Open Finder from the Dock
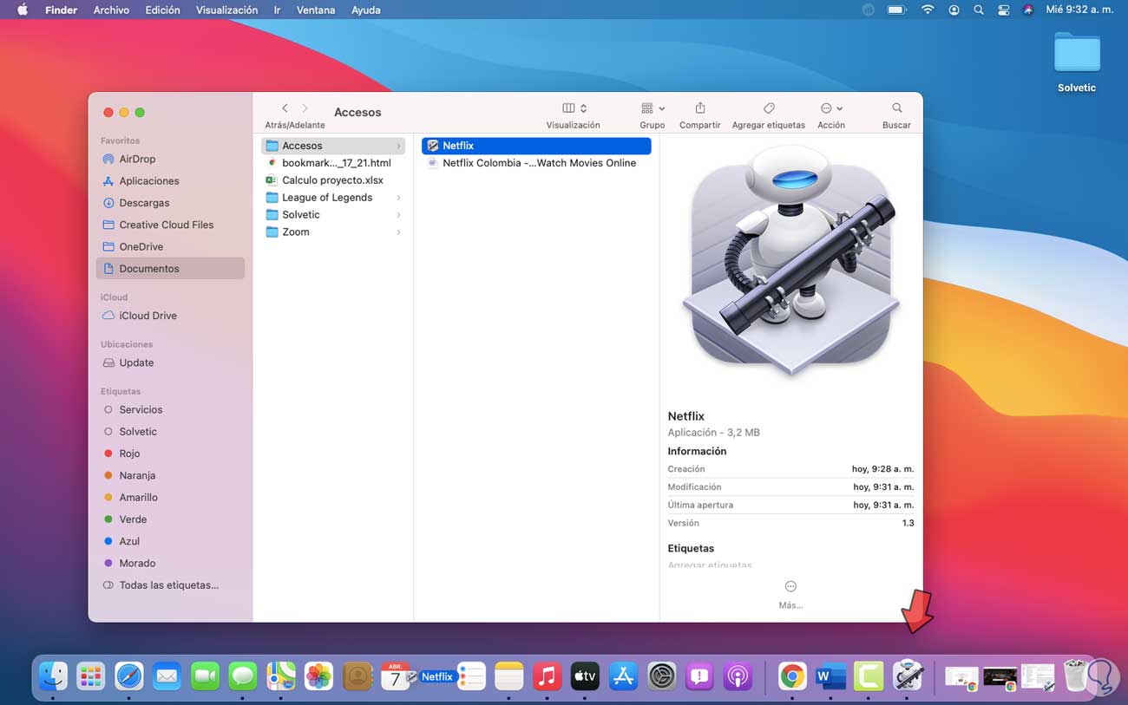The height and width of the screenshot is (705, 1128). (53, 676)
